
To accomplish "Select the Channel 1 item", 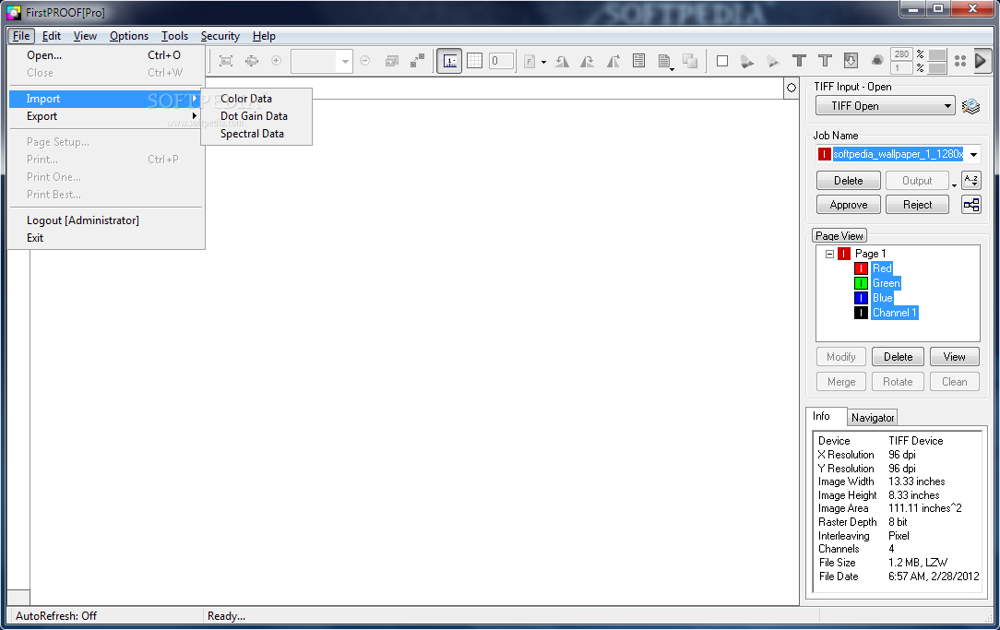I will pyautogui.click(x=894, y=313).
